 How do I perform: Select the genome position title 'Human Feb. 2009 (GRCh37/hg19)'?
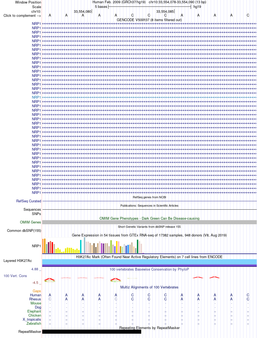(119, 2)
